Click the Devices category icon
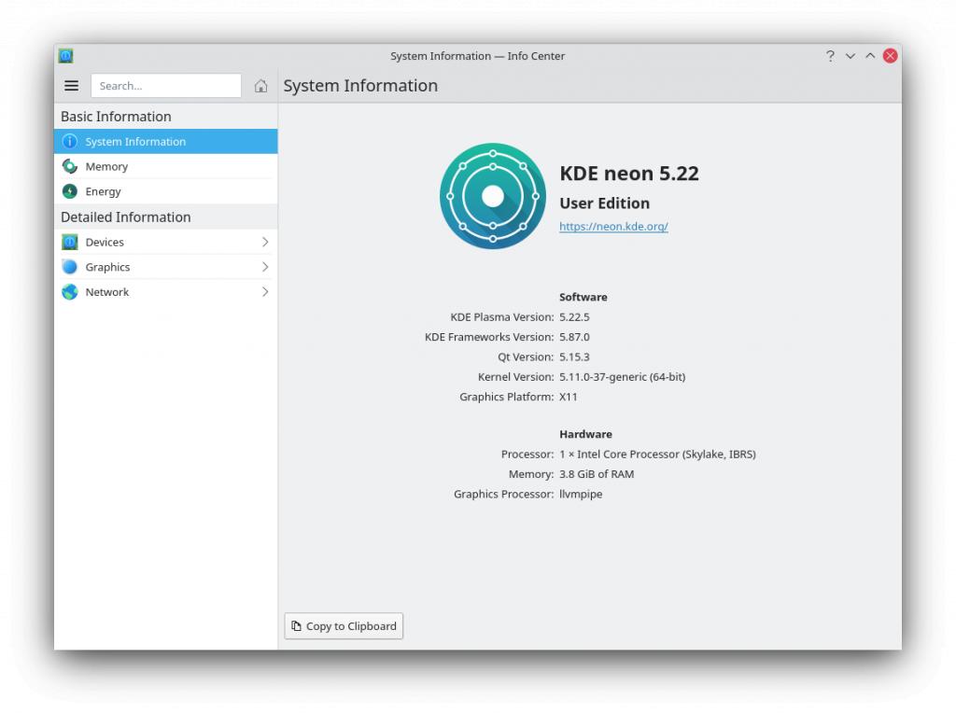956x714 pixels. (70, 242)
